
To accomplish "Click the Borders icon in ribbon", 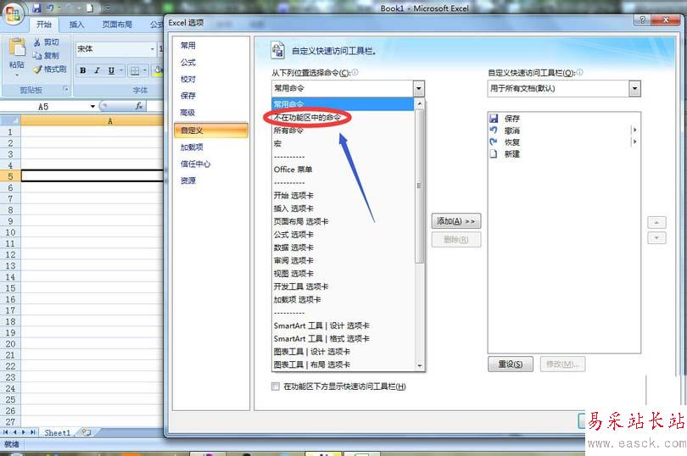I will click(x=135, y=71).
